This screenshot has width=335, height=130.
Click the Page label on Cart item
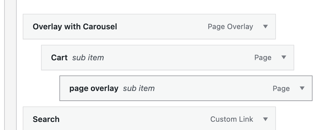(263, 58)
